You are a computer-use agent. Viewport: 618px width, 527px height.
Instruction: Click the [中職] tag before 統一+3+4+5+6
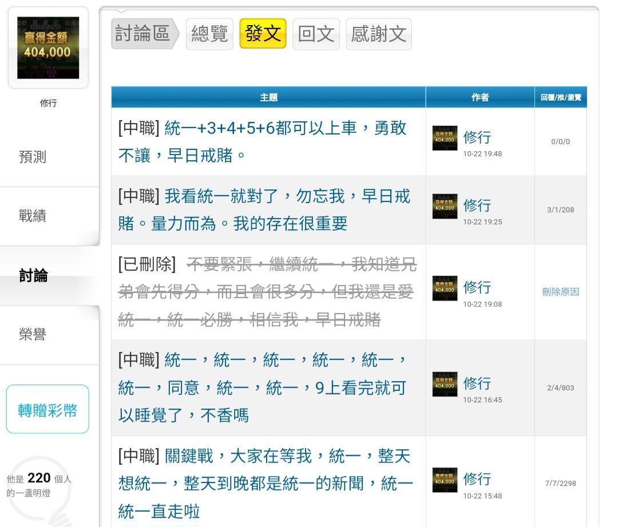point(138,128)
